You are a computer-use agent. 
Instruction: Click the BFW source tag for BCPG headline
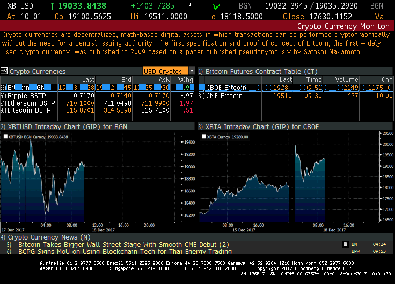(x=355, y=251)
